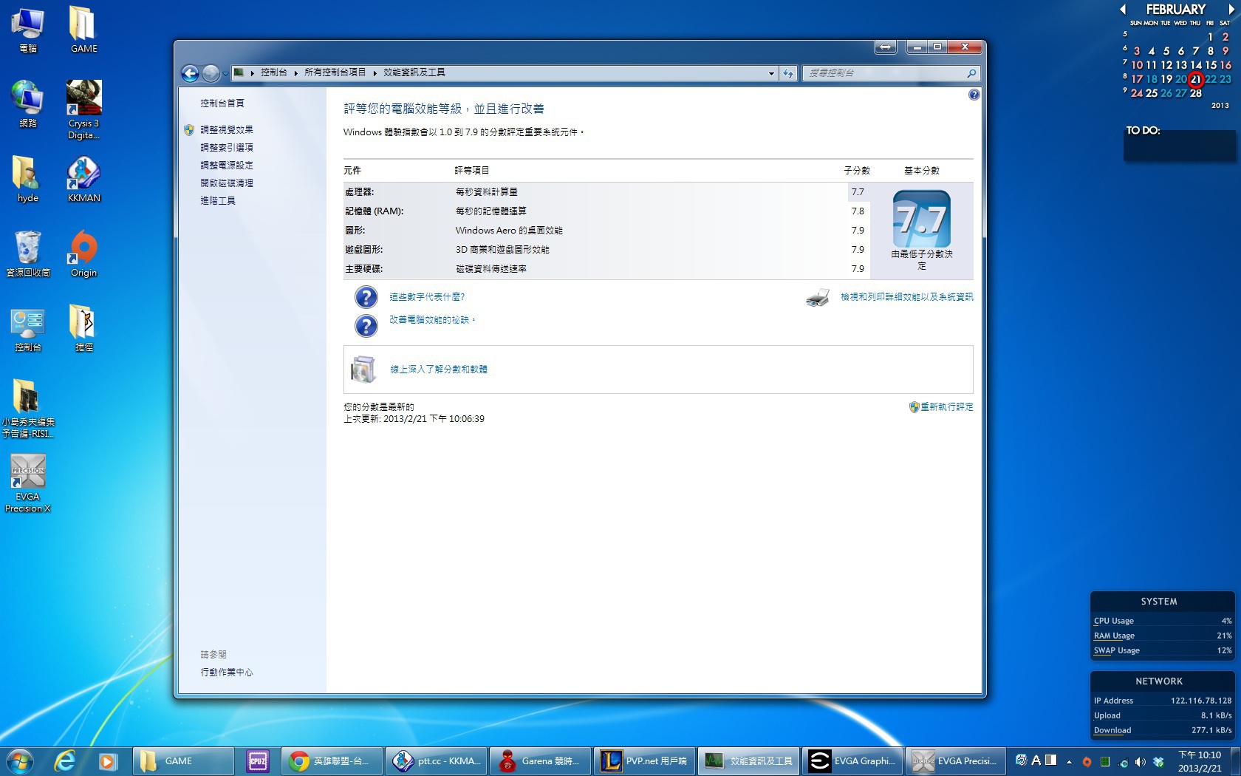Open the 資源回收筒 recycle bin
The width and height of the screenshot is (1241, 776).
pyautogui.click(x=27, y=254)
